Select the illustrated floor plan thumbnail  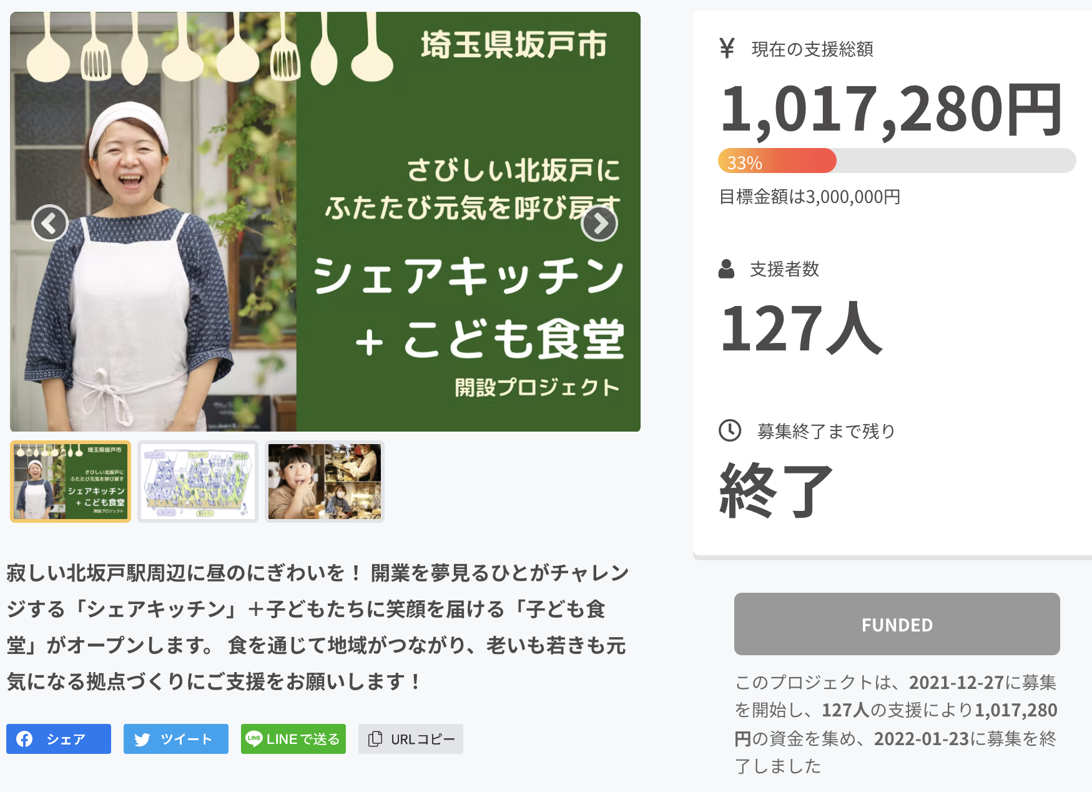pos(198,482)
